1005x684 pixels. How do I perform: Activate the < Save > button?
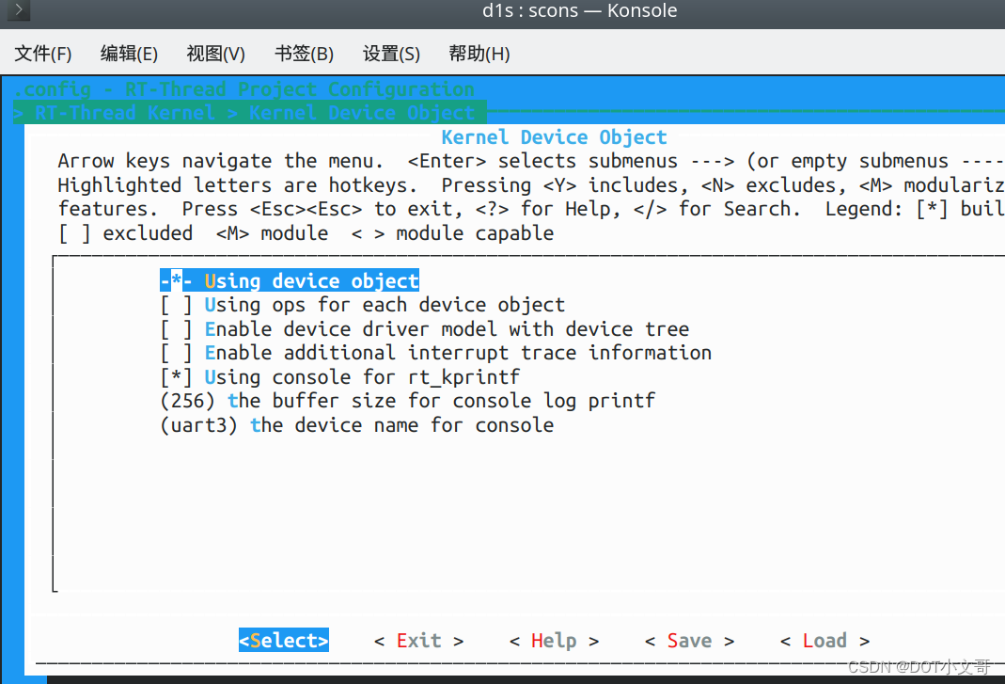(688, 640)
